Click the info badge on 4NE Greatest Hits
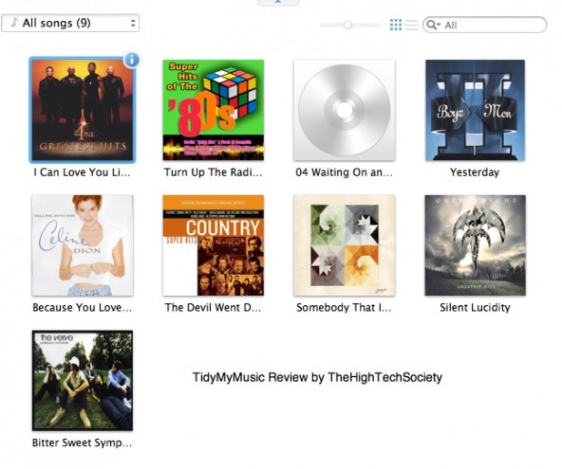The height and width of the screenshot is (469, 562). [x=132, y=60]
